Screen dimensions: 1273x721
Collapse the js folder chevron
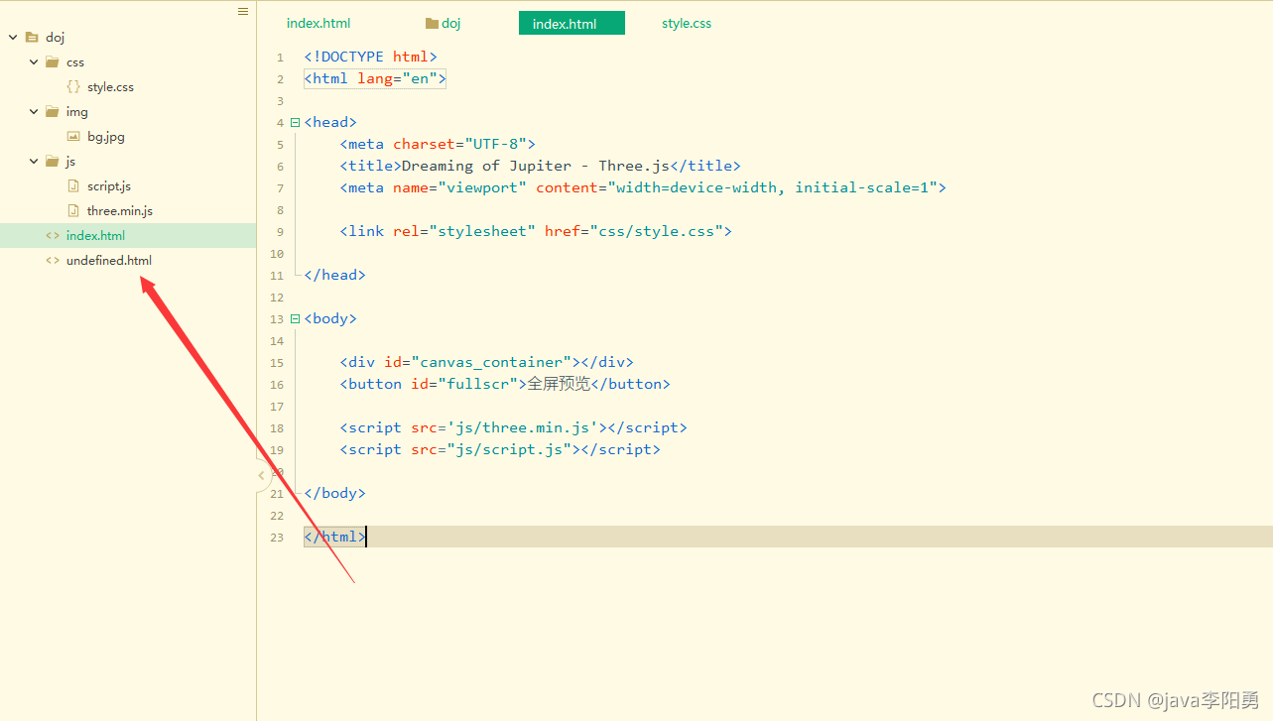point(34,162)
